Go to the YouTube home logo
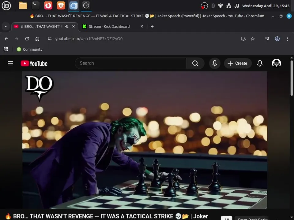The height and width of the screenshot is (220, 294). tap(34, 64)
